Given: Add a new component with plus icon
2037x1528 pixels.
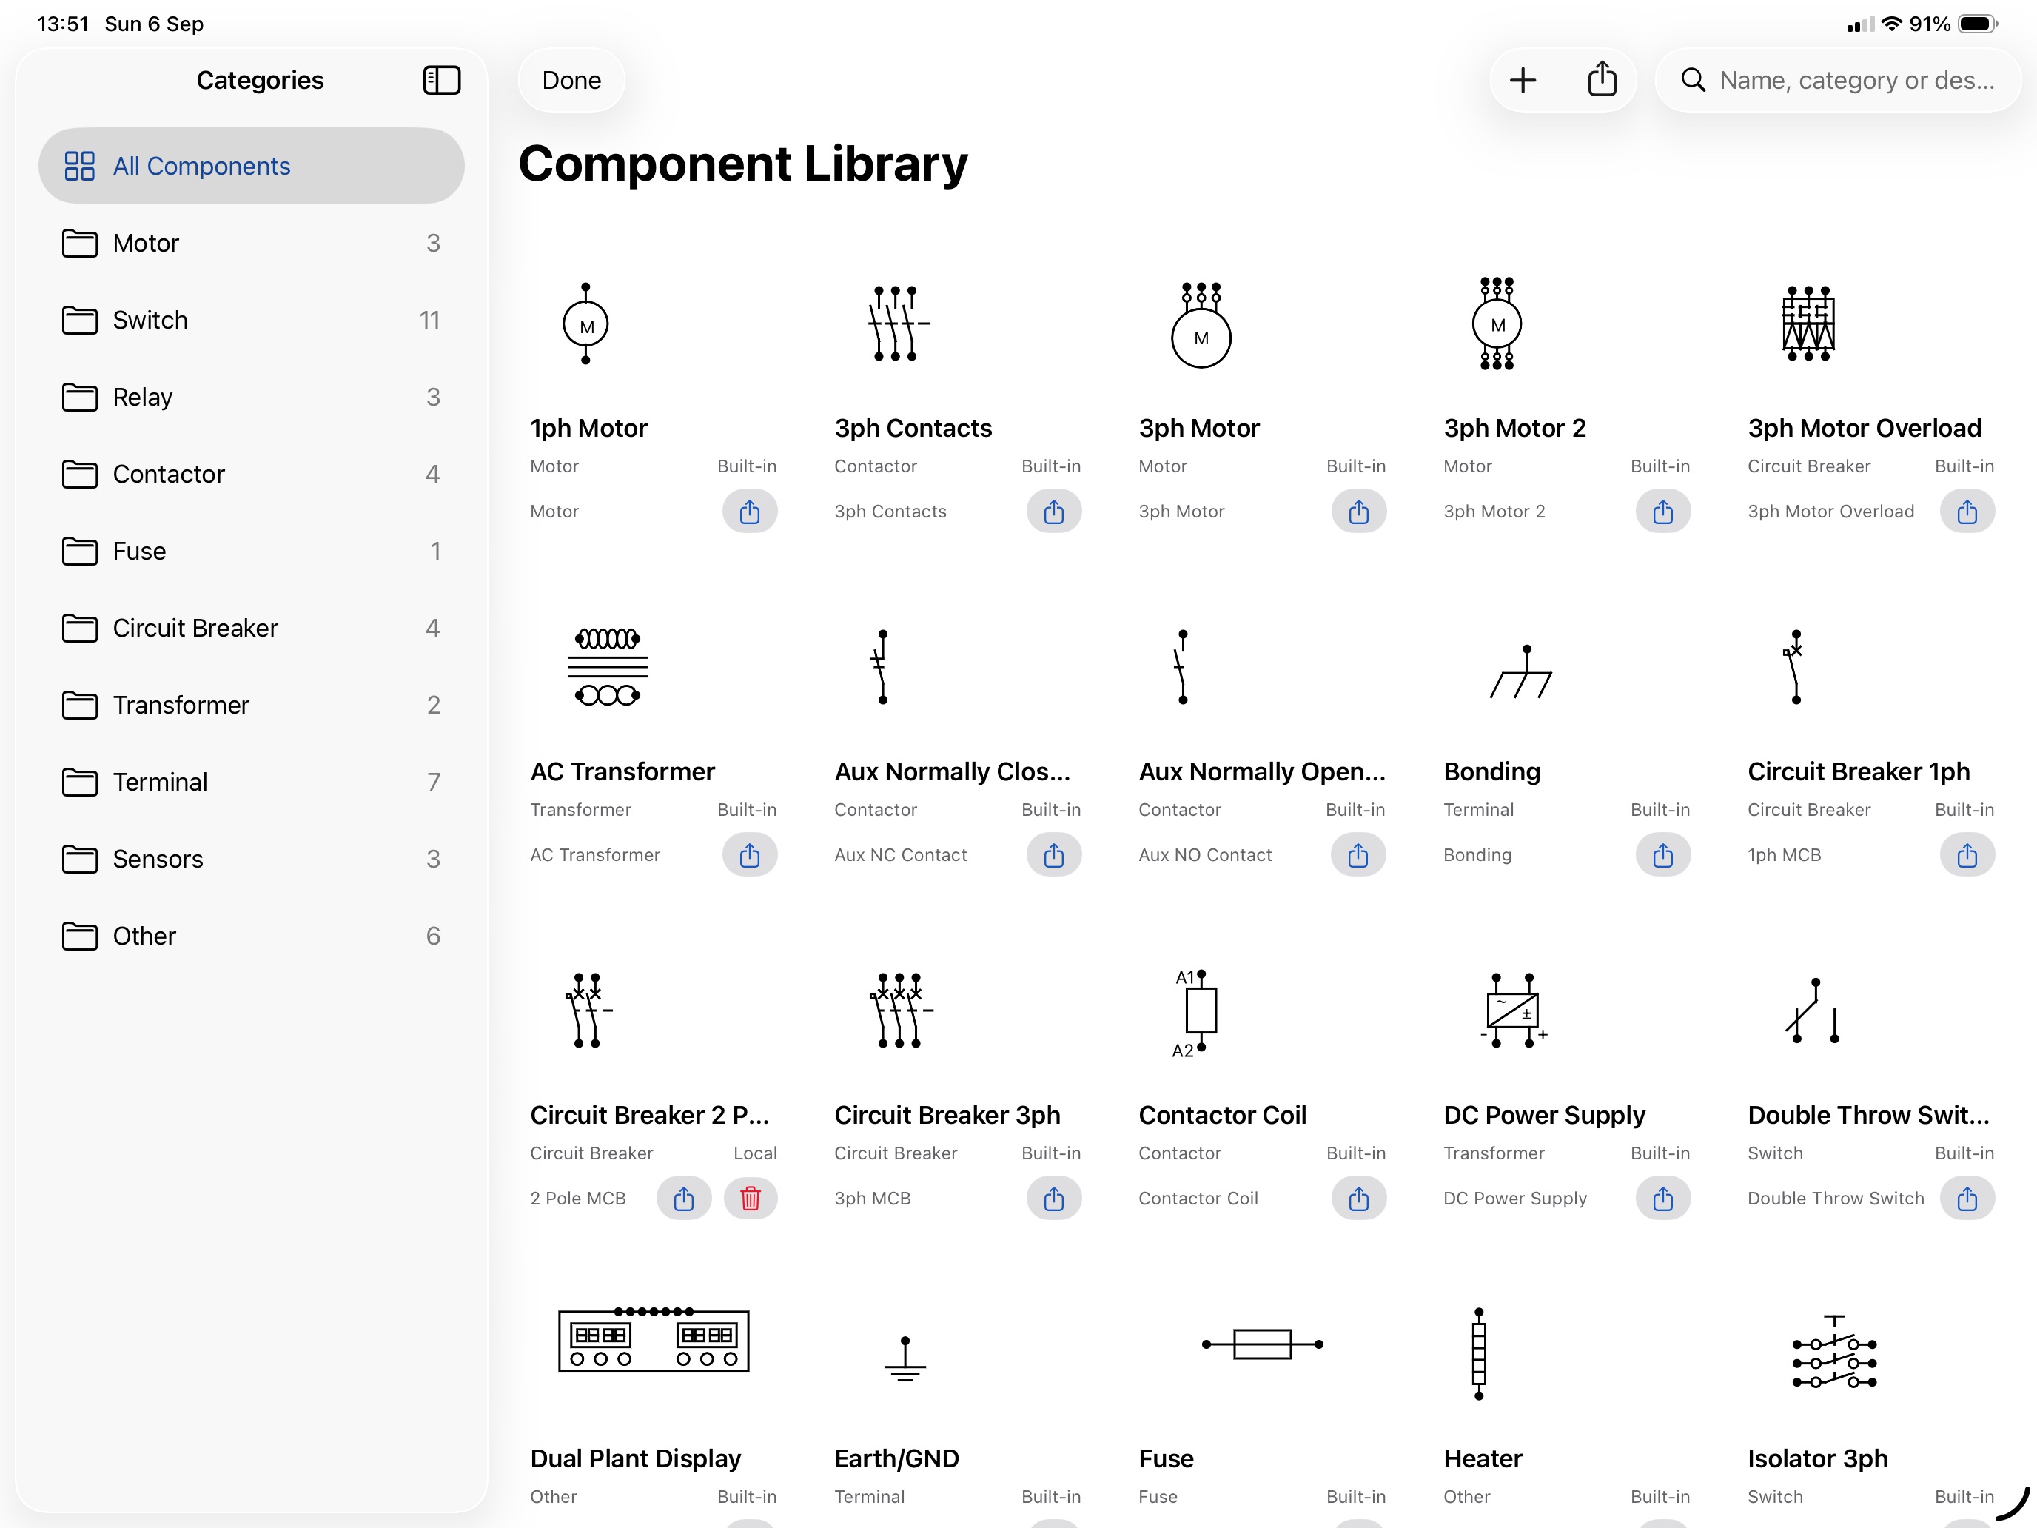Looking at the screenshot, I should 1523,80.
